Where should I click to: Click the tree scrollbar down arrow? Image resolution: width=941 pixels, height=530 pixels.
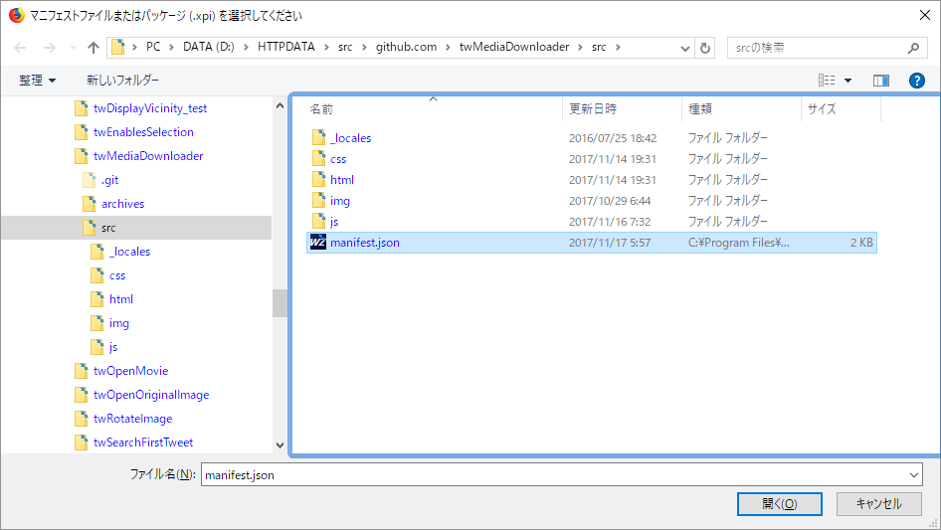tap(280, 444)
